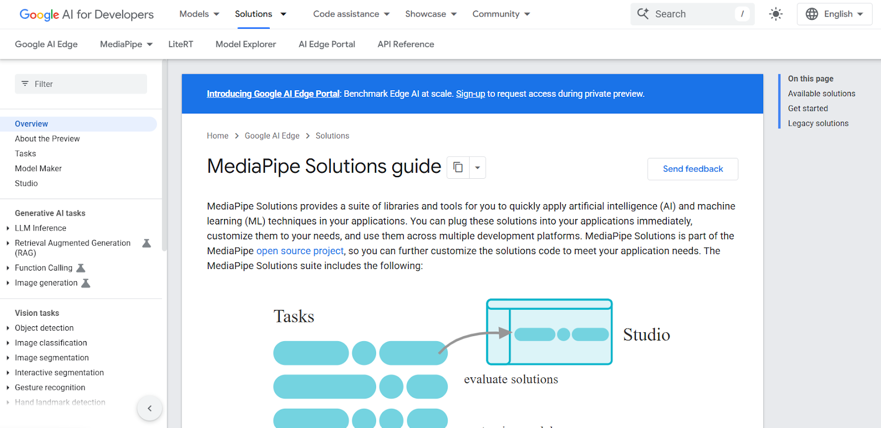
Task: Click the experimental flask icon beside Function Calling
Action: coord(81,268)
